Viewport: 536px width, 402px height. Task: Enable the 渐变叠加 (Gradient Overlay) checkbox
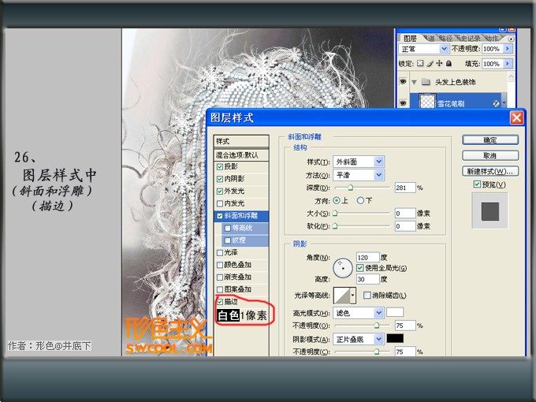click(220, 277)
